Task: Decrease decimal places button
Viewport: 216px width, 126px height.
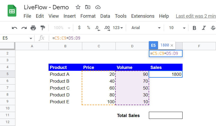Action: [x=98, y=28]
